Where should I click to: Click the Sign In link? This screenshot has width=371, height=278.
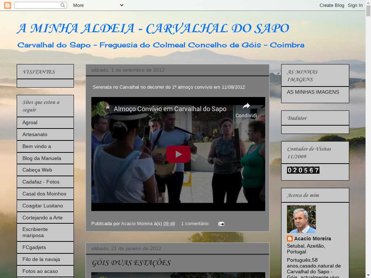click(355, 5)
